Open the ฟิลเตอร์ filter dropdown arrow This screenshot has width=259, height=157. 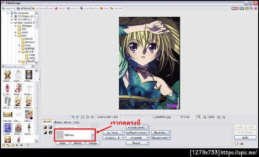click(148, 143)
